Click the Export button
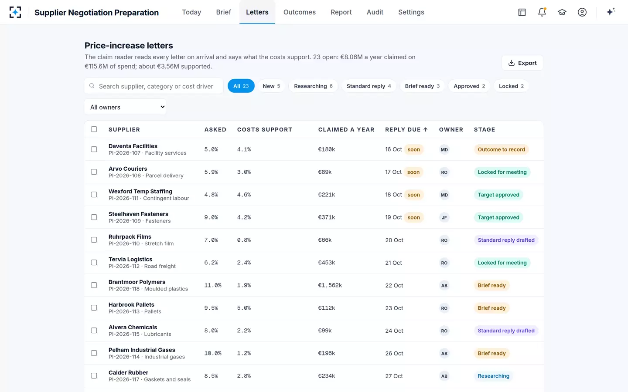Viewport: 628px width, 392px height. point(522,63)
